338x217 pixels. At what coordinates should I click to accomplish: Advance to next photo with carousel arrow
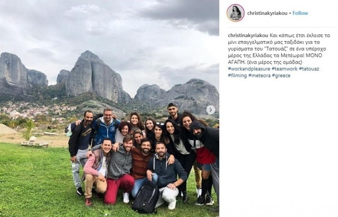(210, 110)
